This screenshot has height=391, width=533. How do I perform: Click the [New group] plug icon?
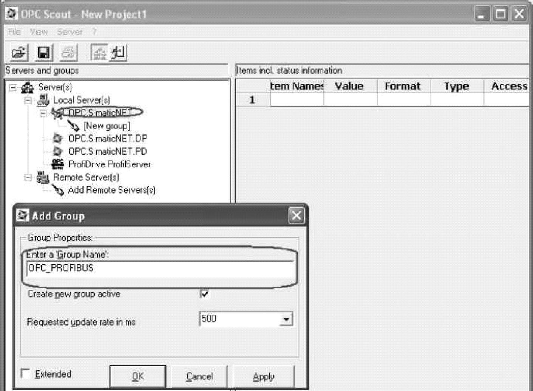pyautogui.click(x=73, y=125)
